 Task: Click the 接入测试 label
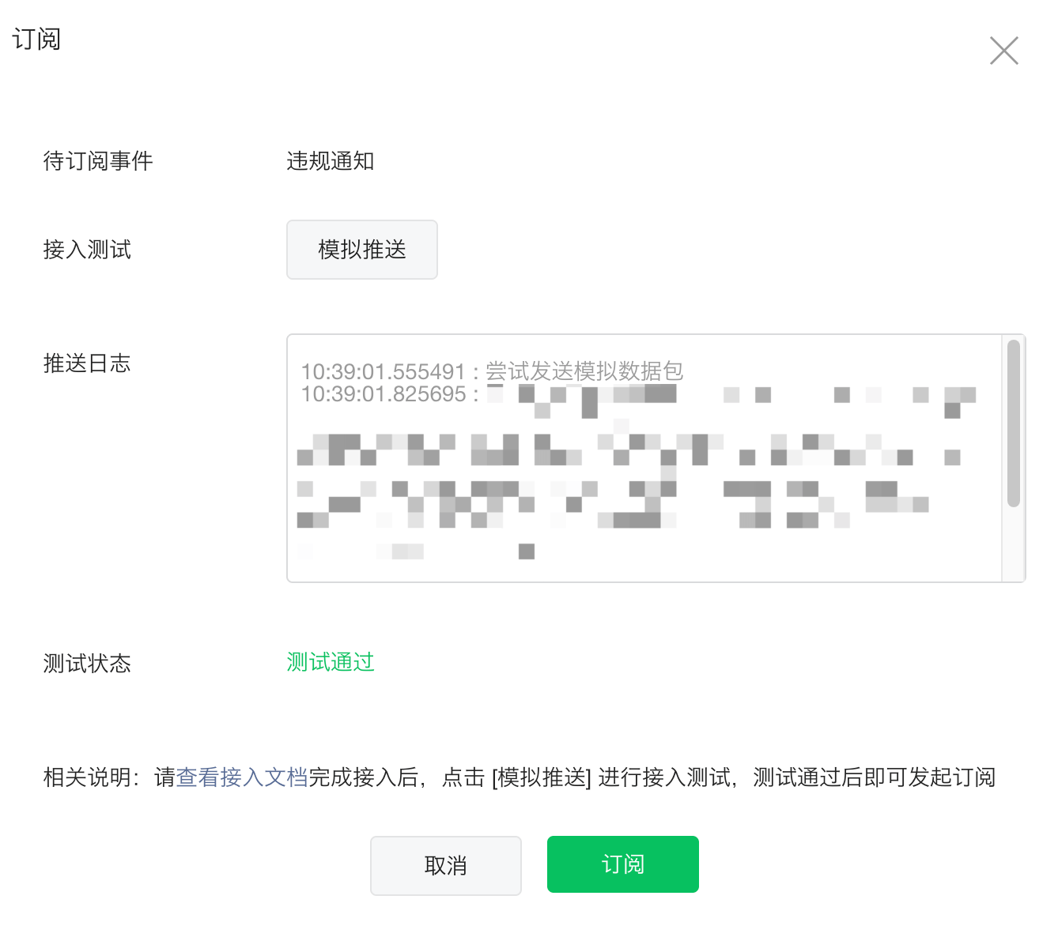click(87, 250)
